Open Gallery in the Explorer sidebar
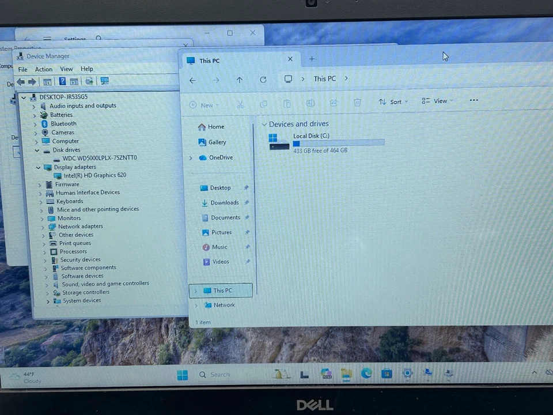The width and height of the screenshot is (553, 415). (212, 142)
